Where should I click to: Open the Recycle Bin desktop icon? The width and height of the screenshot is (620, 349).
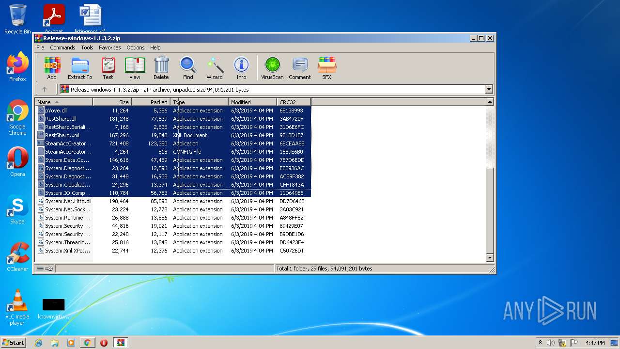17,19
